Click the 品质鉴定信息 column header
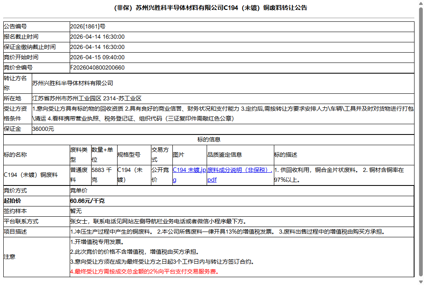 240,155
